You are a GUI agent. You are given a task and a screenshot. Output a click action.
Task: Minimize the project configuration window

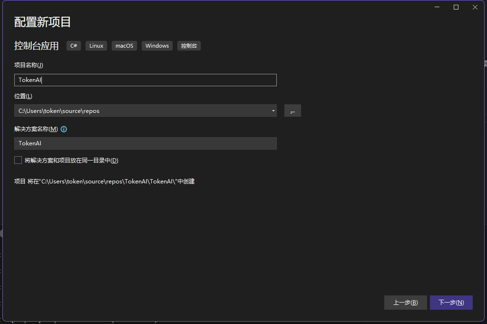click(437, 7)
